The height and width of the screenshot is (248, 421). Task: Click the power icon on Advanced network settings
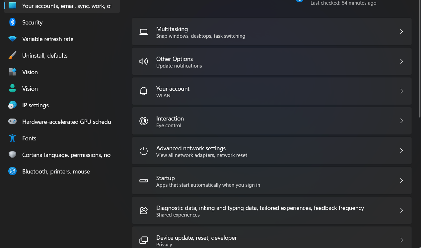tap(144, 151)
